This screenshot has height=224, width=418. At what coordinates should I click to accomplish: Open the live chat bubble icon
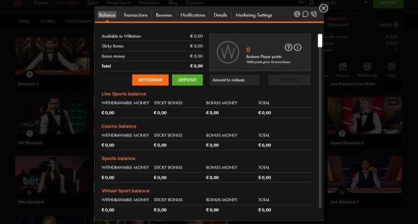(x=305, y=14)
